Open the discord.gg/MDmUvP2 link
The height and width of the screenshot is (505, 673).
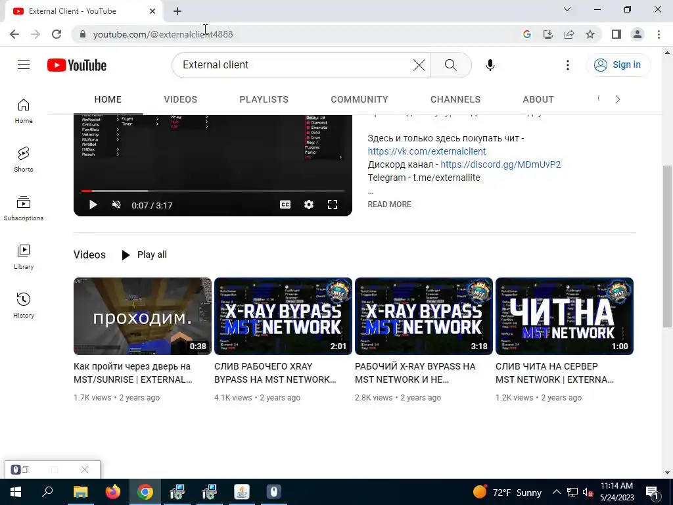(500, 164)
